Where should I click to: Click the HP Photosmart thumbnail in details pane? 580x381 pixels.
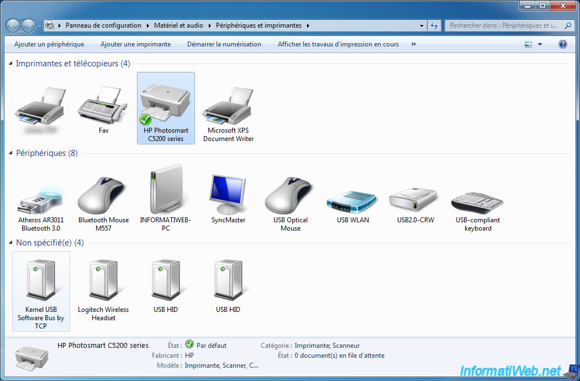click(32, 358)
